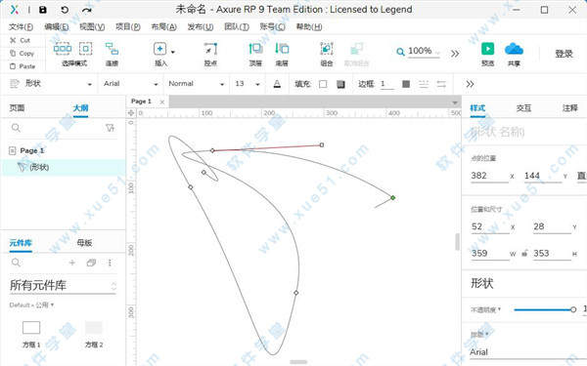Image resolution: width=587 pixels, height=366 pixels.
Task: Switch to the Pages (页面) tab
Action: pyautogui.click(x=17, y=108)
